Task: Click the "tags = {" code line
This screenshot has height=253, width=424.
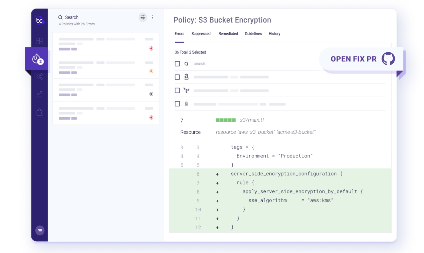Action: (242, 147)
